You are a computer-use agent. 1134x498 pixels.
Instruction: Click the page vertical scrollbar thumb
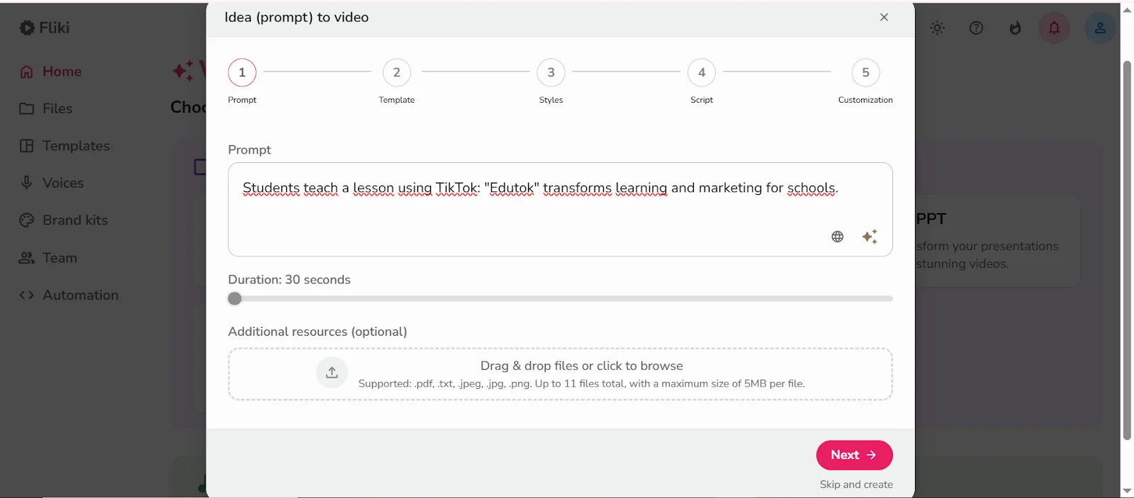1127,251
